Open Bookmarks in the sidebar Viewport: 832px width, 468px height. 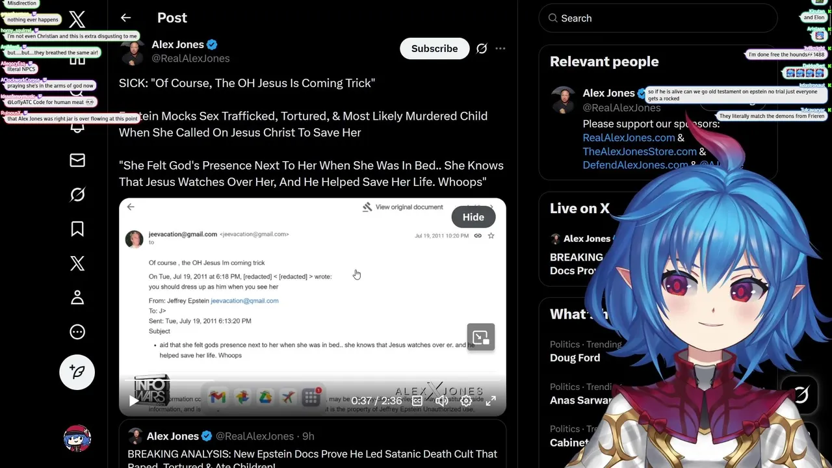77,229
